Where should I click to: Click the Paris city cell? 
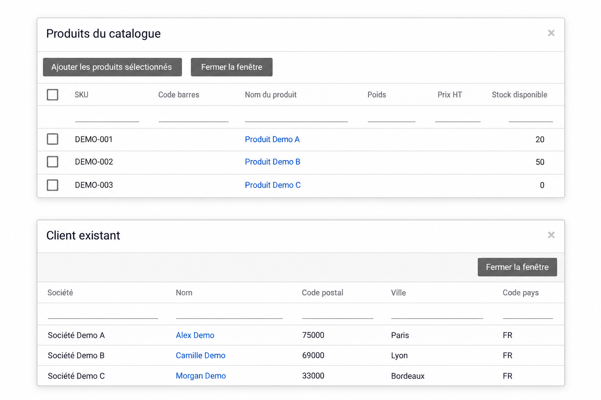[400, 335]
